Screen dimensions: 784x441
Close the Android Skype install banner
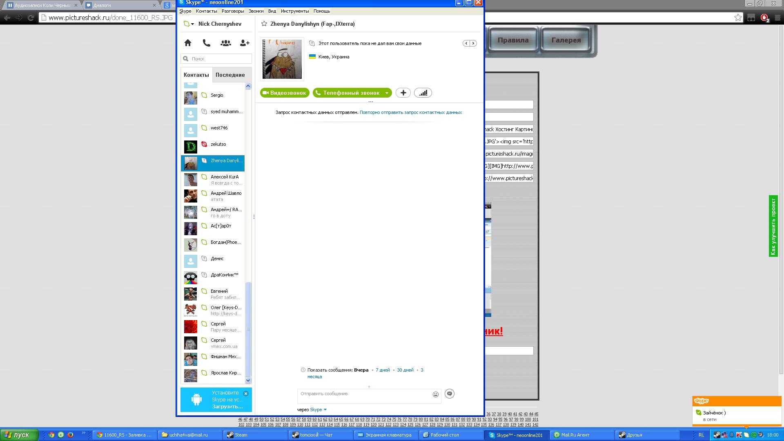point(246,394)
